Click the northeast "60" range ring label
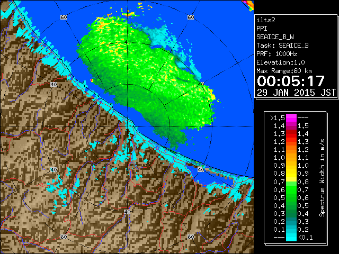Image resolution: width=339 pixels, height=254 pixels. coord(191,17)
